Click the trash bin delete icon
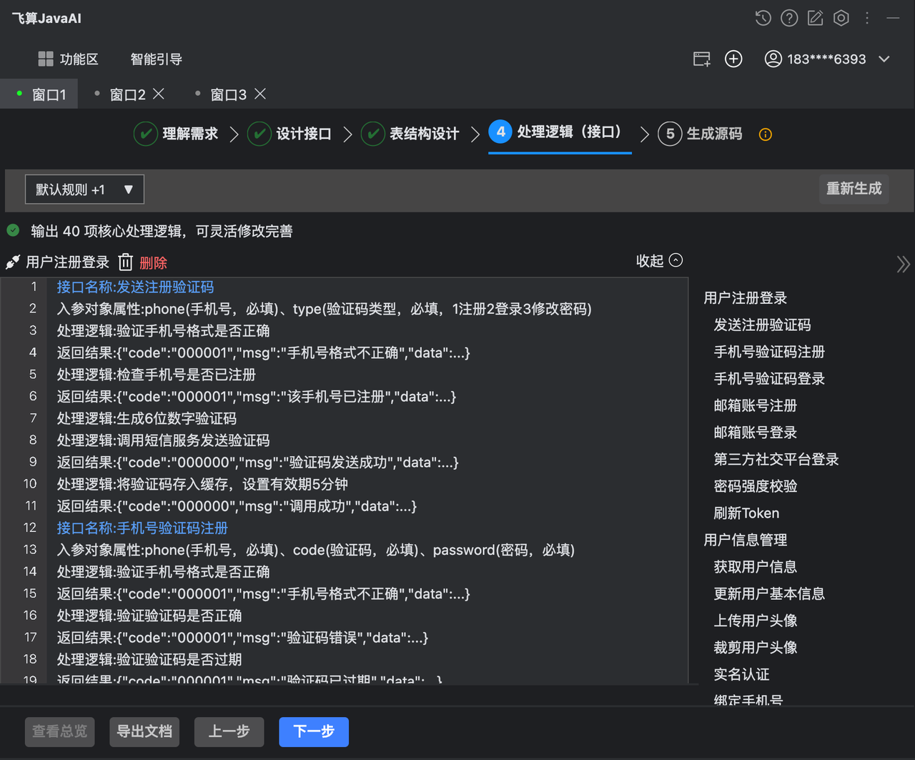Viewport: 915px width, 760px height. click(126, 262)
